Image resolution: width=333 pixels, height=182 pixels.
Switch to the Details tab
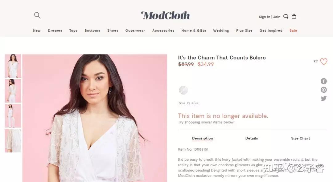point(252,138)
